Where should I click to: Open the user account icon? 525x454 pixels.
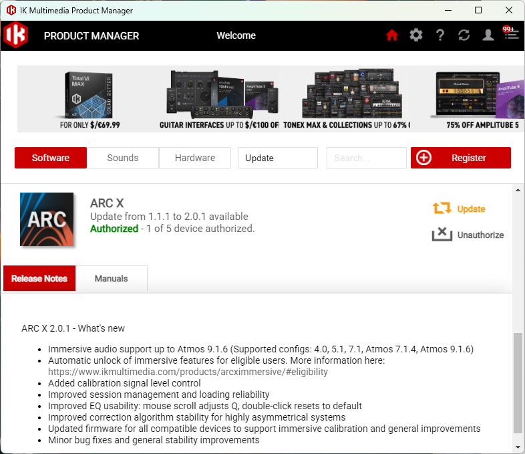click(488, 35)
